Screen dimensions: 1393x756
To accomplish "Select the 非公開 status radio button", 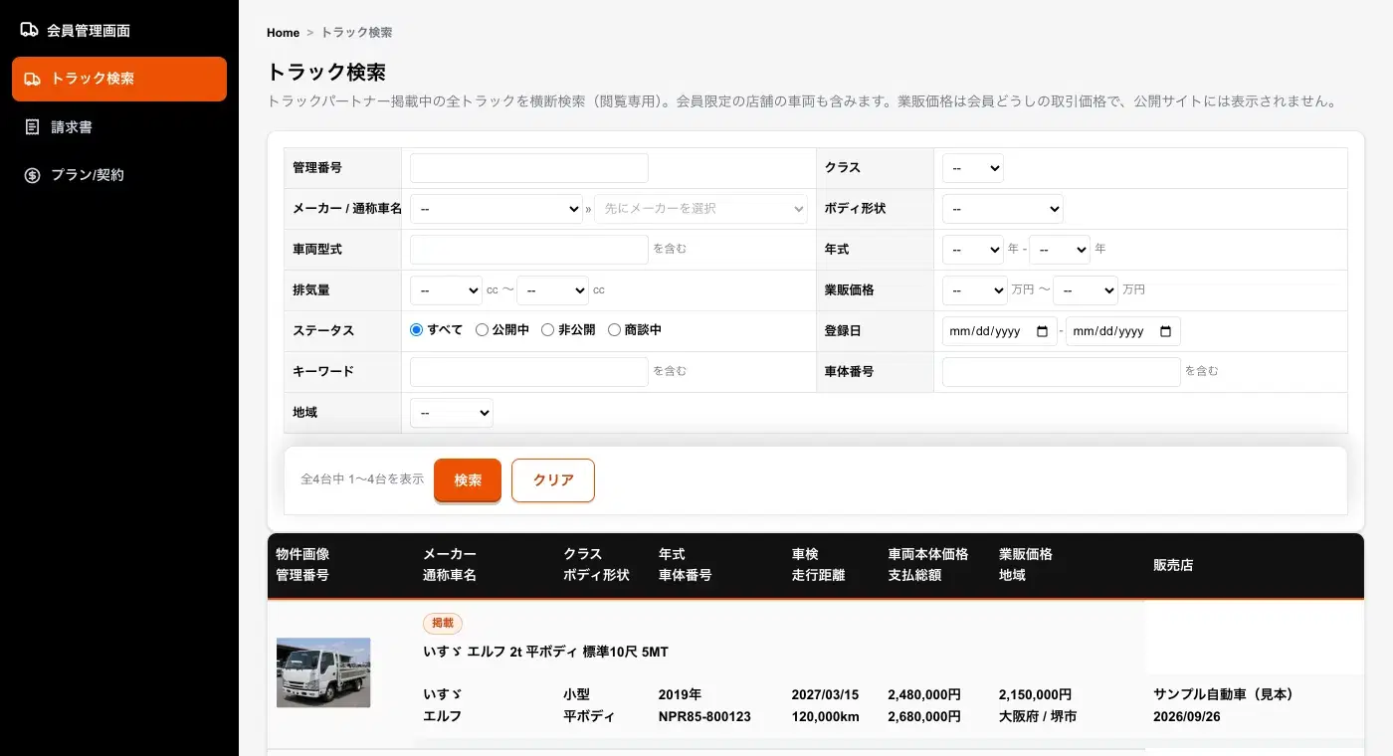I will (547, 330).
